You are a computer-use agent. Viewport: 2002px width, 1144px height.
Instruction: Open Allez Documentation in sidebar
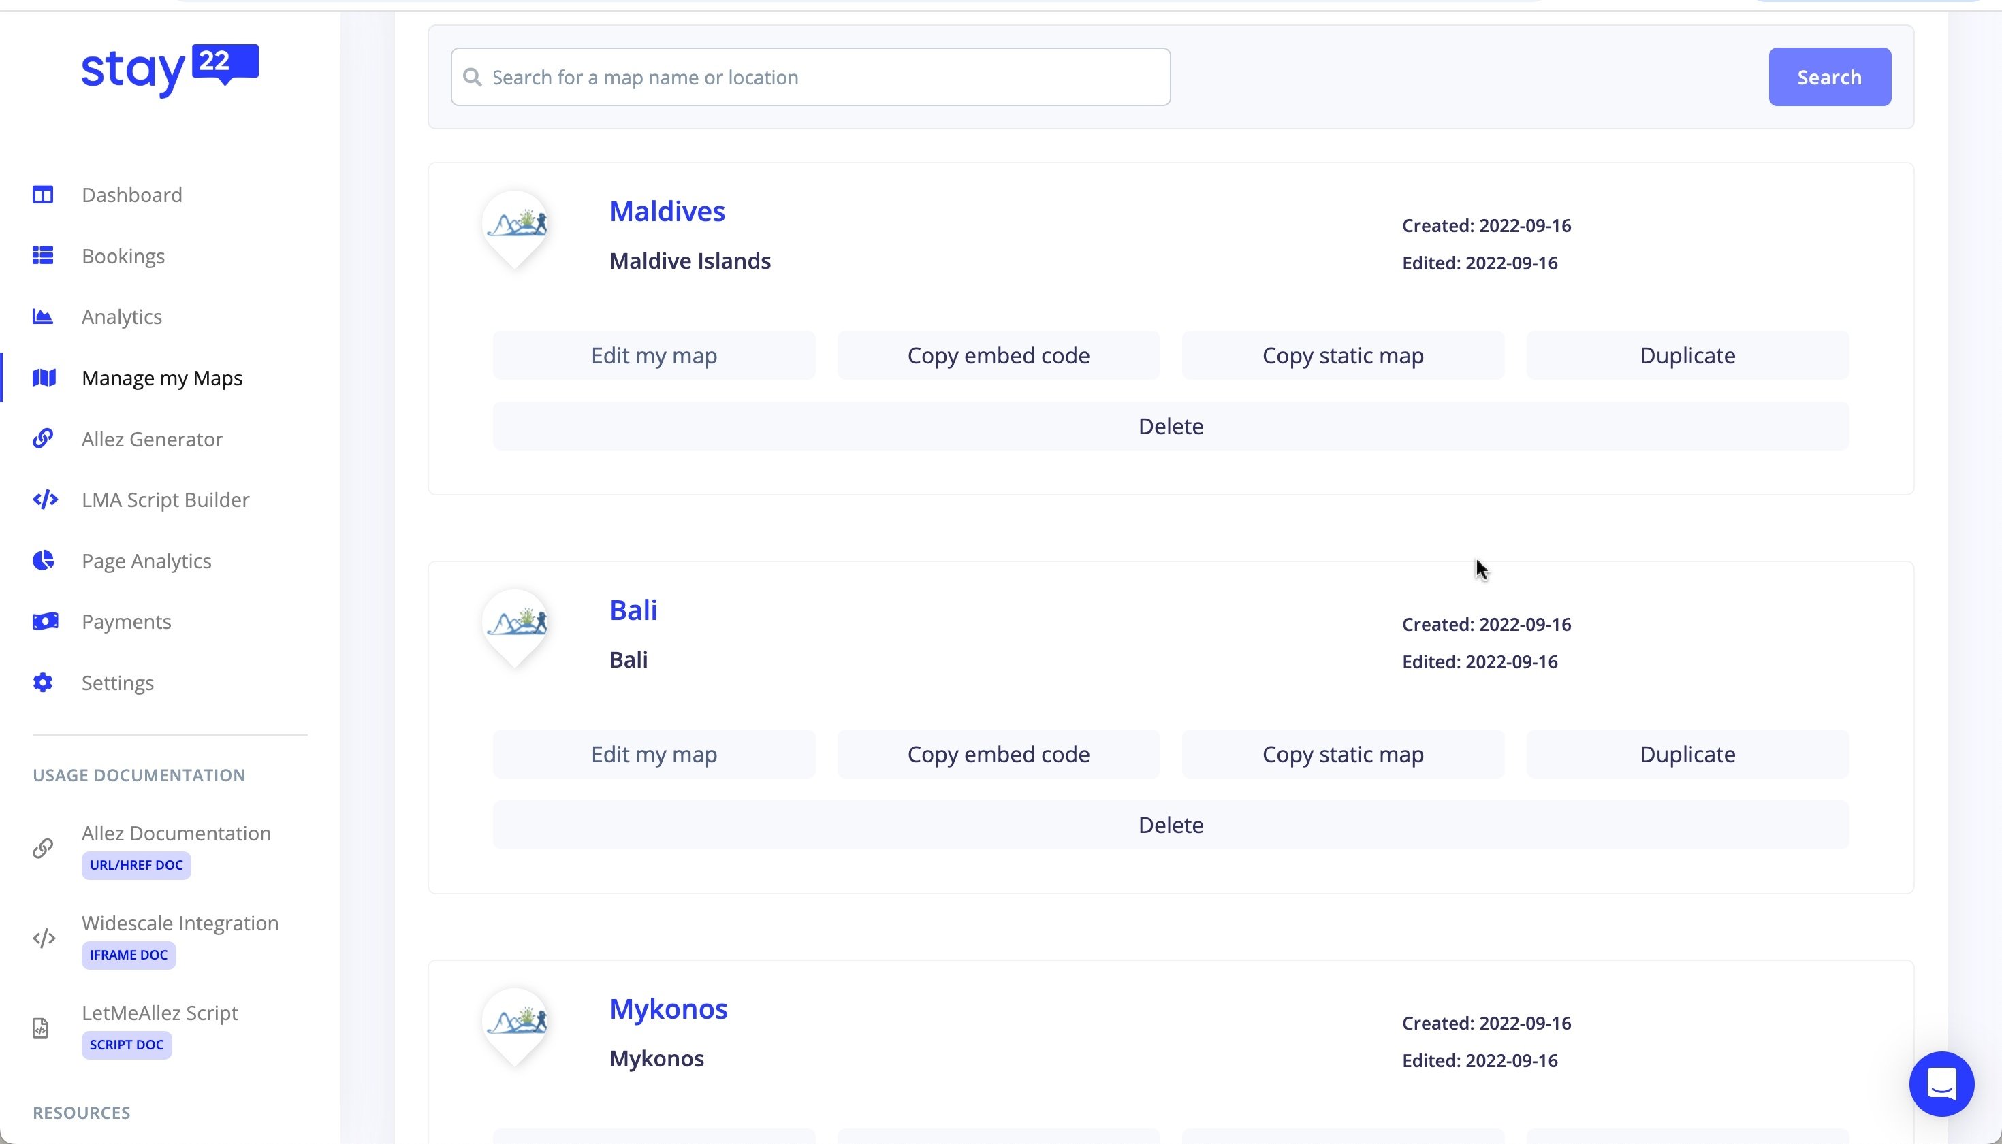pyautogui.click(x=176, y=833)
